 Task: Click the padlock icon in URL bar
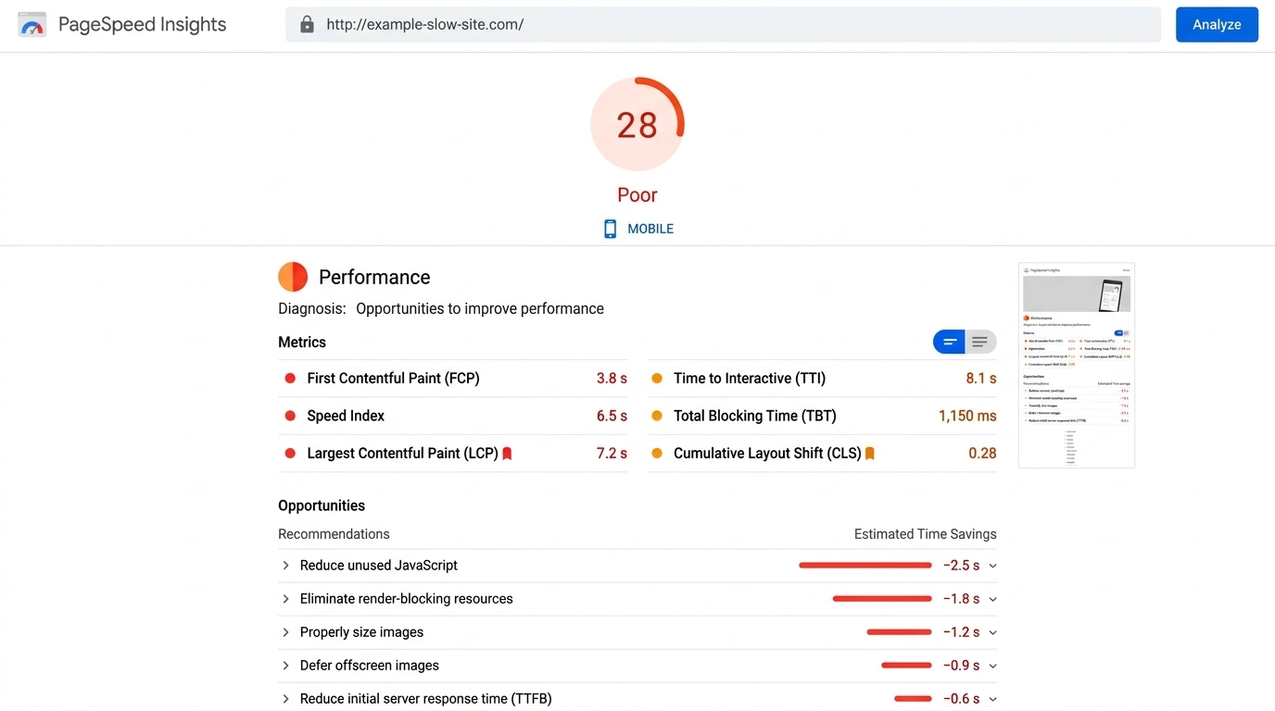(x=307, y=25)
